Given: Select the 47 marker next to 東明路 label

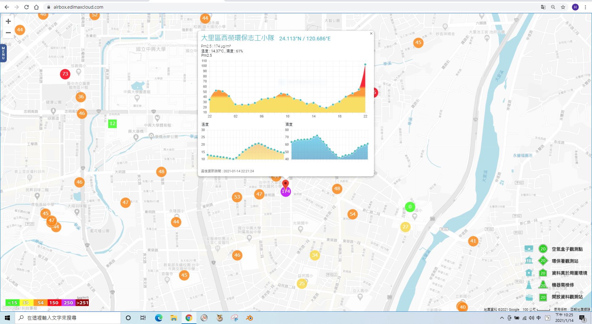Looking at the screenshot, I should (x=259, y=194).
